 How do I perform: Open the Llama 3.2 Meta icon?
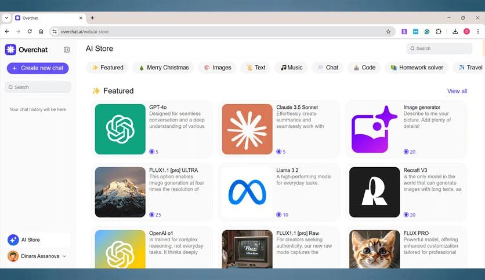pyautogui.click(x=247, y=192)
